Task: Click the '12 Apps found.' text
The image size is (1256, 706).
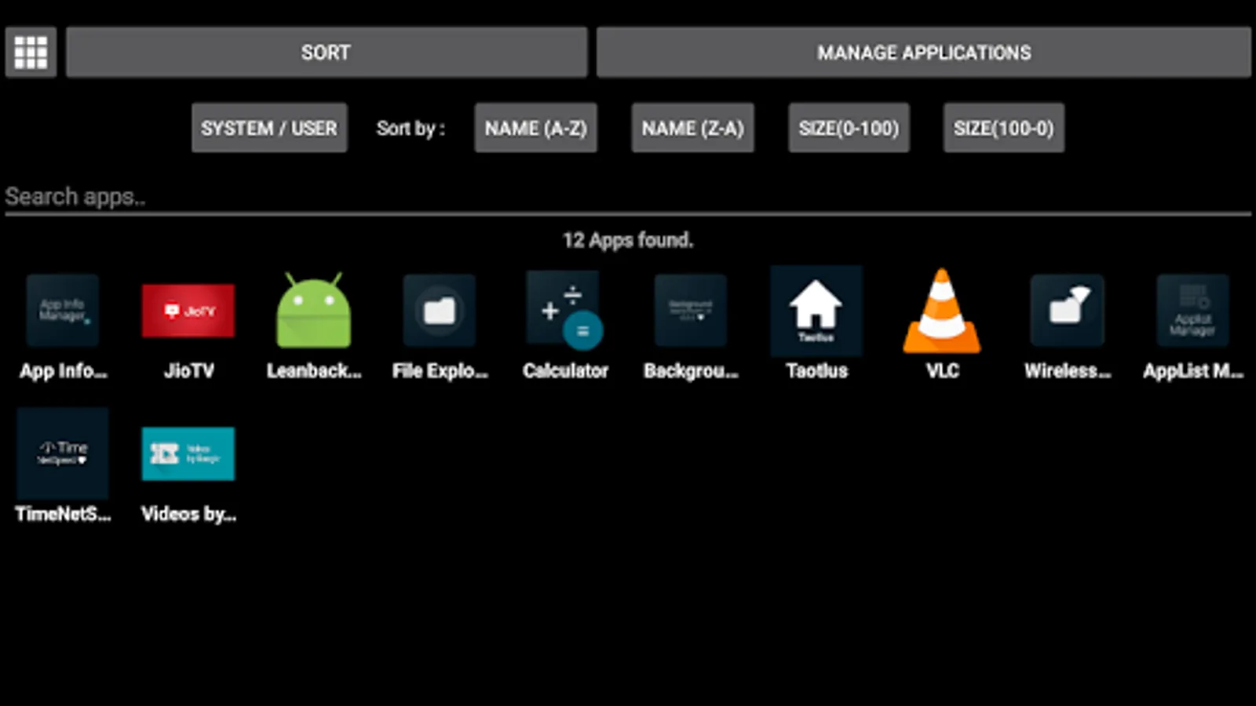Action: (628, 240)
